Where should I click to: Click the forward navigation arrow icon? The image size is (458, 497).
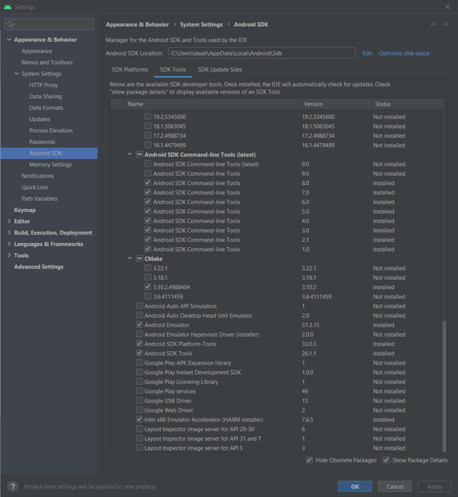coord(446,25)
